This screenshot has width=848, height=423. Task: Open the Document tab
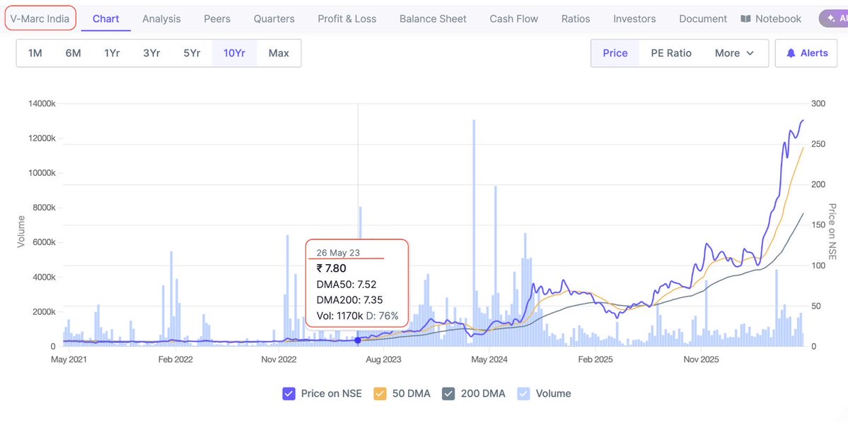click(x=703, y=19)
